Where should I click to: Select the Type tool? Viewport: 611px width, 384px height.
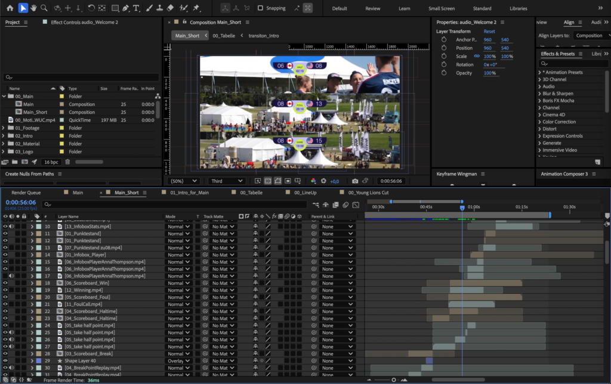pyautogui.click(x=137, y=8)
